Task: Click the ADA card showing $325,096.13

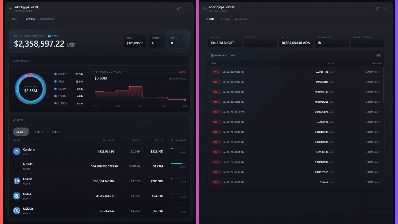Action: (x=135, y=41)
